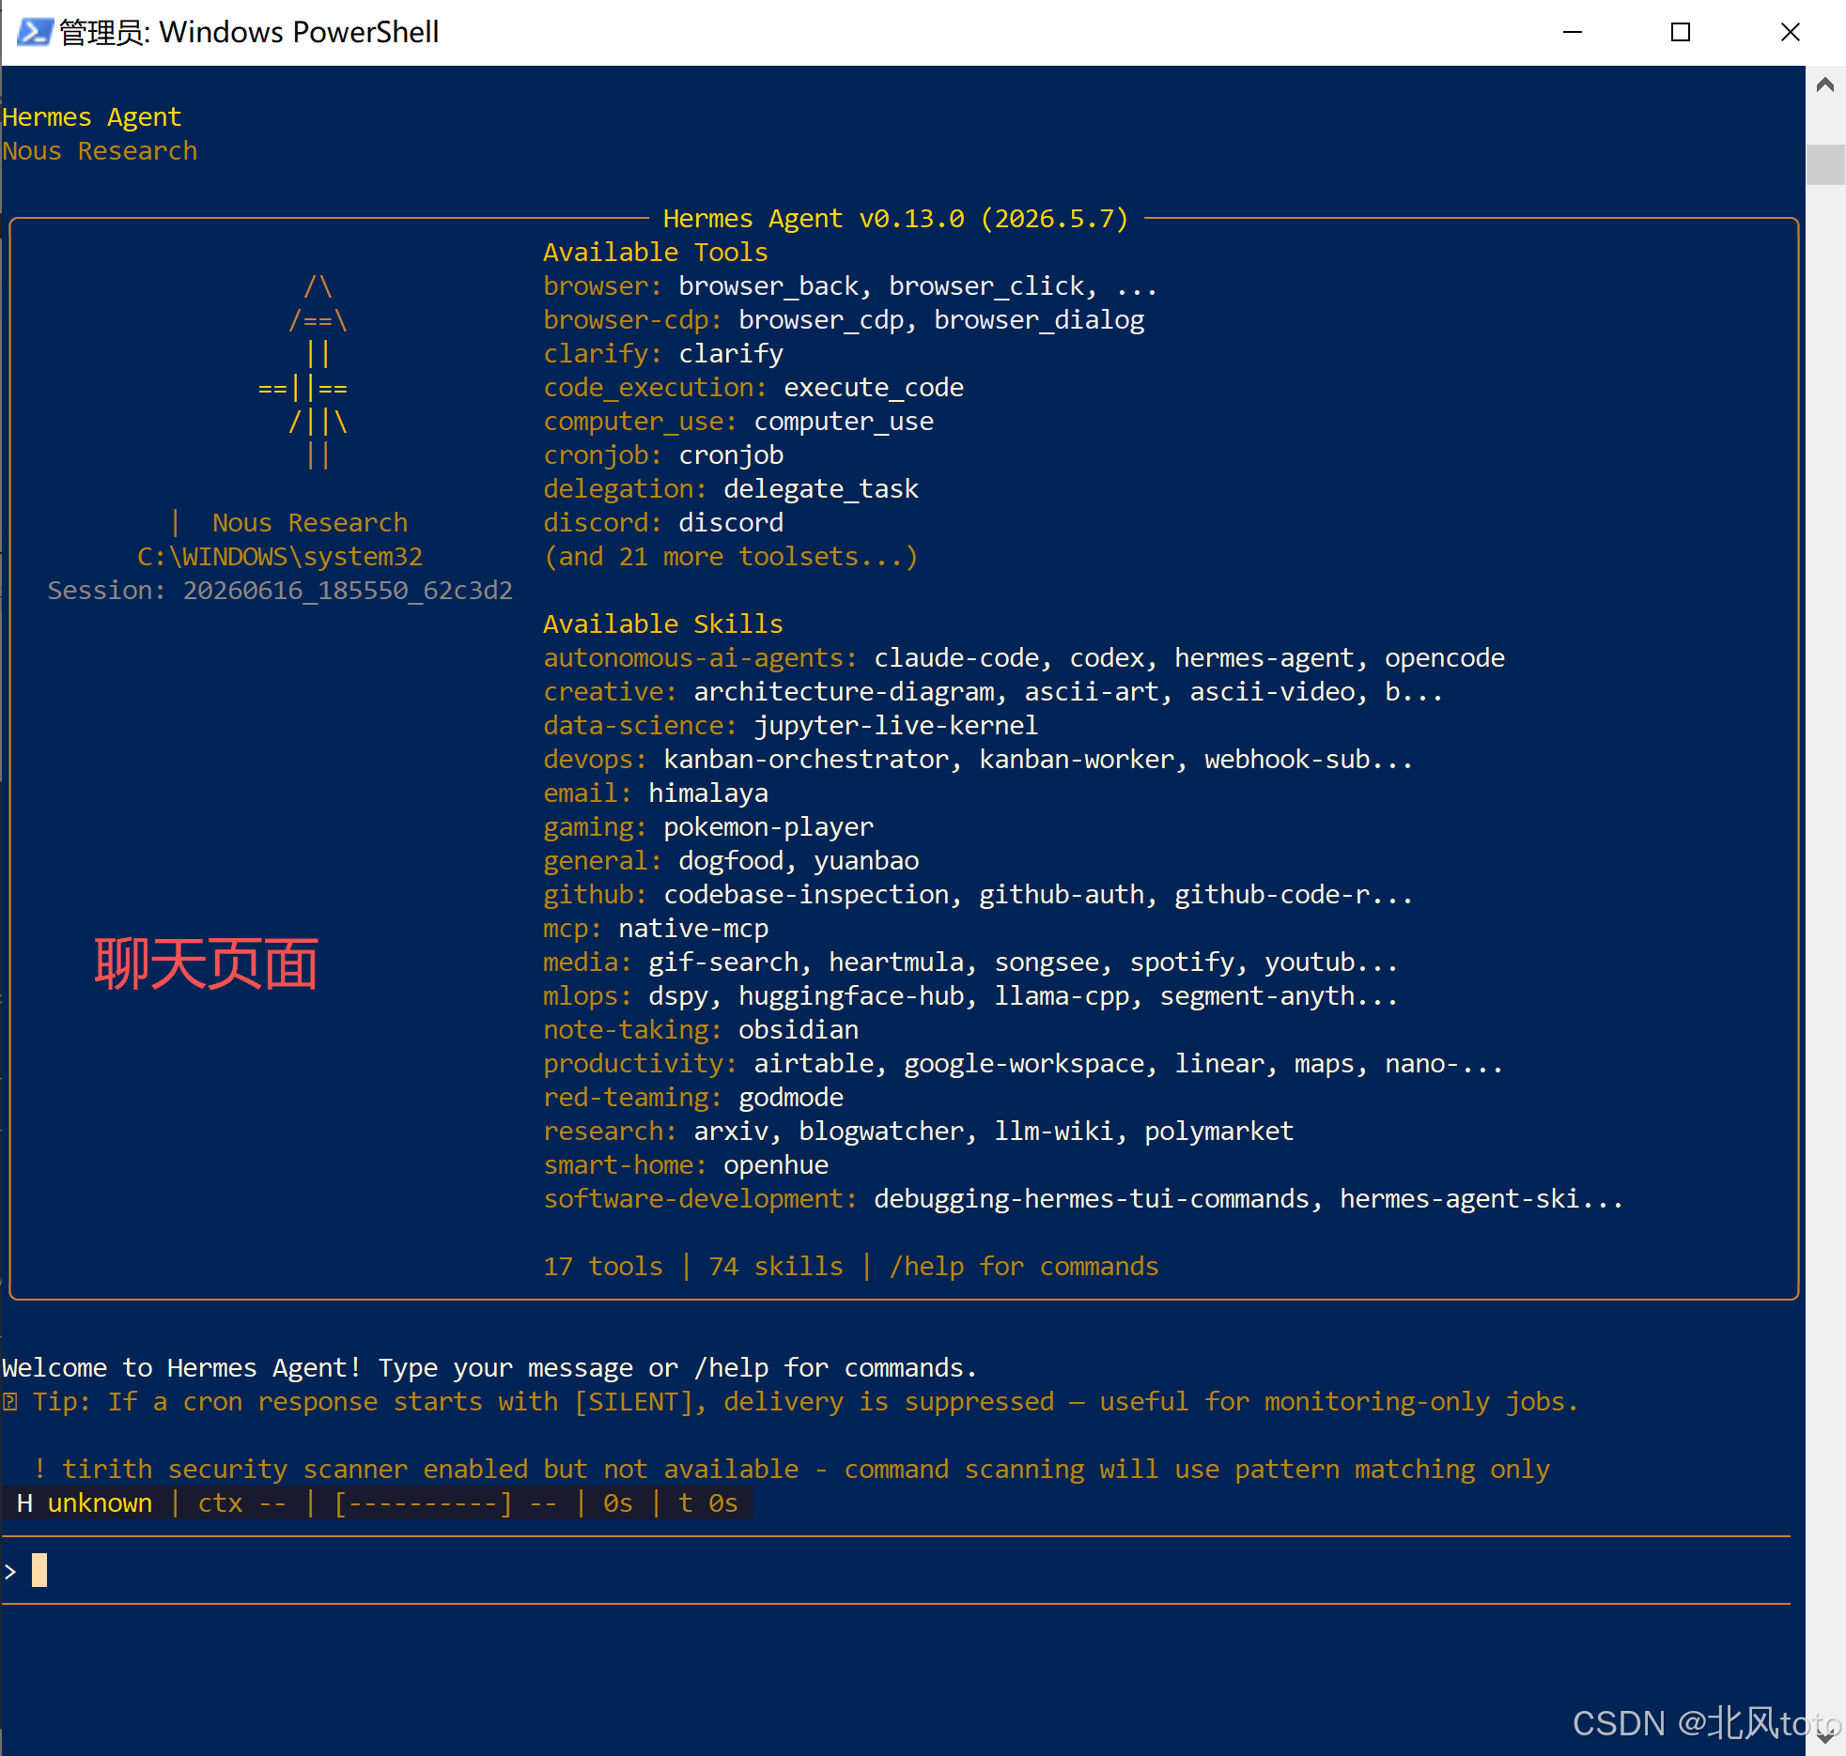Click the 'llama-cpp' skill name
Viewport: 1846px width, 1756px height.
coord(1062,996)
